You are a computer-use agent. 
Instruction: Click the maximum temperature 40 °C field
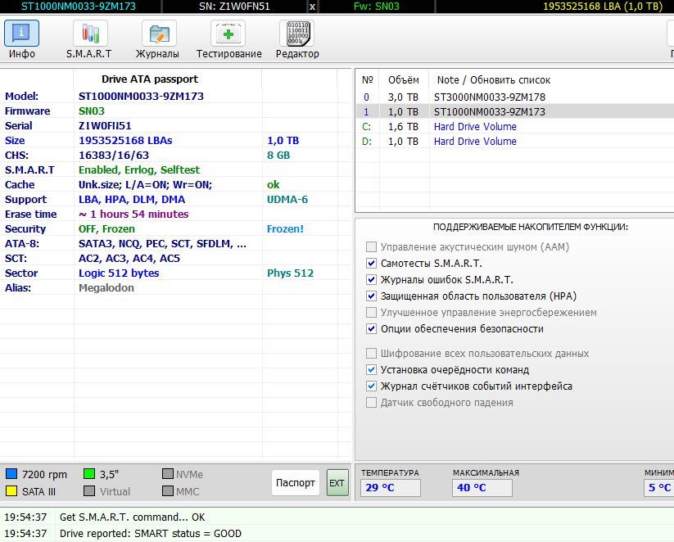tap(482, 488)
